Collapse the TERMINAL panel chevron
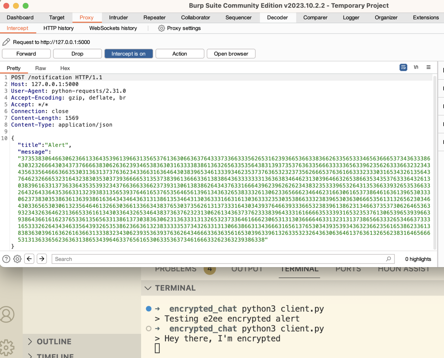Viewport: 444px width, 358px height. (x=148, y=288)
